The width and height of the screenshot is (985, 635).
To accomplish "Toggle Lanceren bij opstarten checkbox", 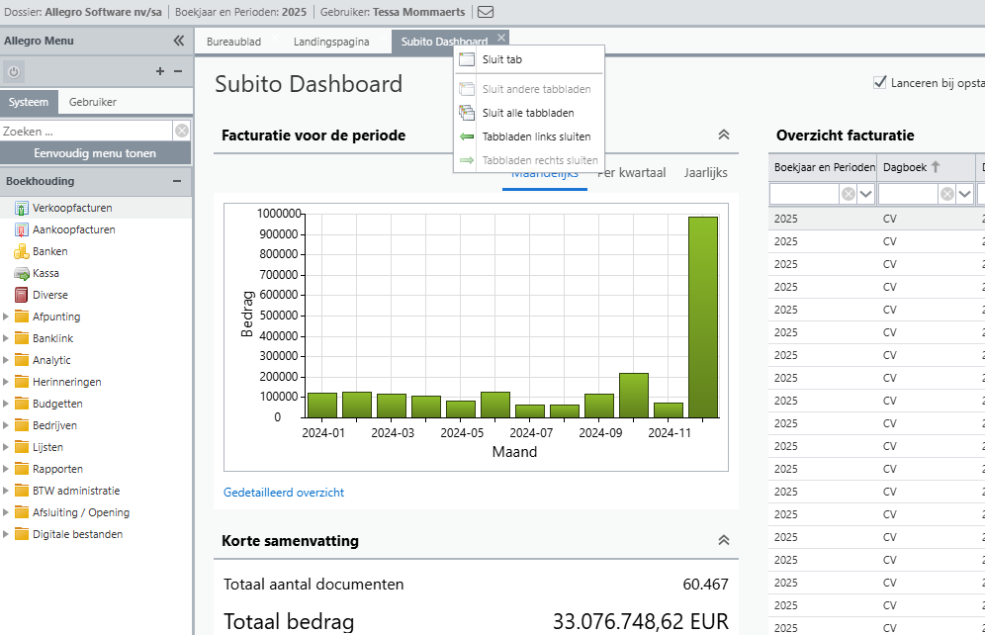I will tap(880, 82).
